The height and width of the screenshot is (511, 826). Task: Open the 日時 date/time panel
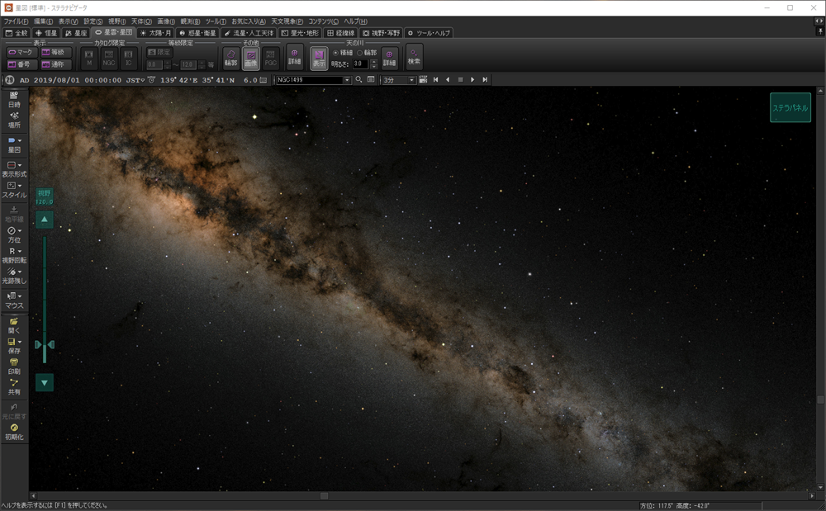[x=14, y=99]
